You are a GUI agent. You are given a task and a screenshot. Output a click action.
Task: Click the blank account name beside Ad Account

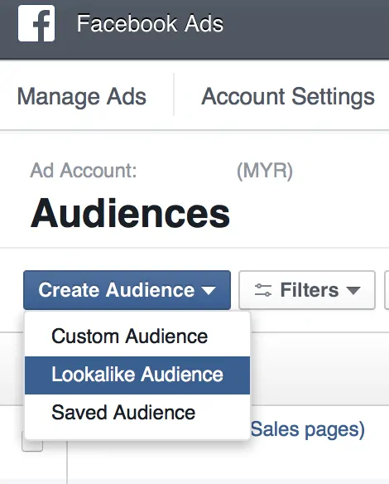pyautogui.click(x=186, y=171)
